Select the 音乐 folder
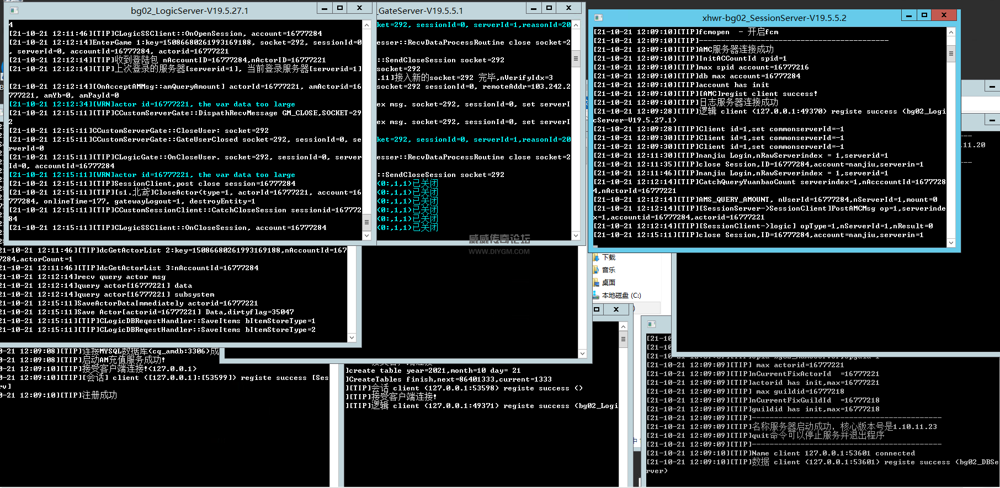Screen dimensions: 1000x488 tap(608, 270)
